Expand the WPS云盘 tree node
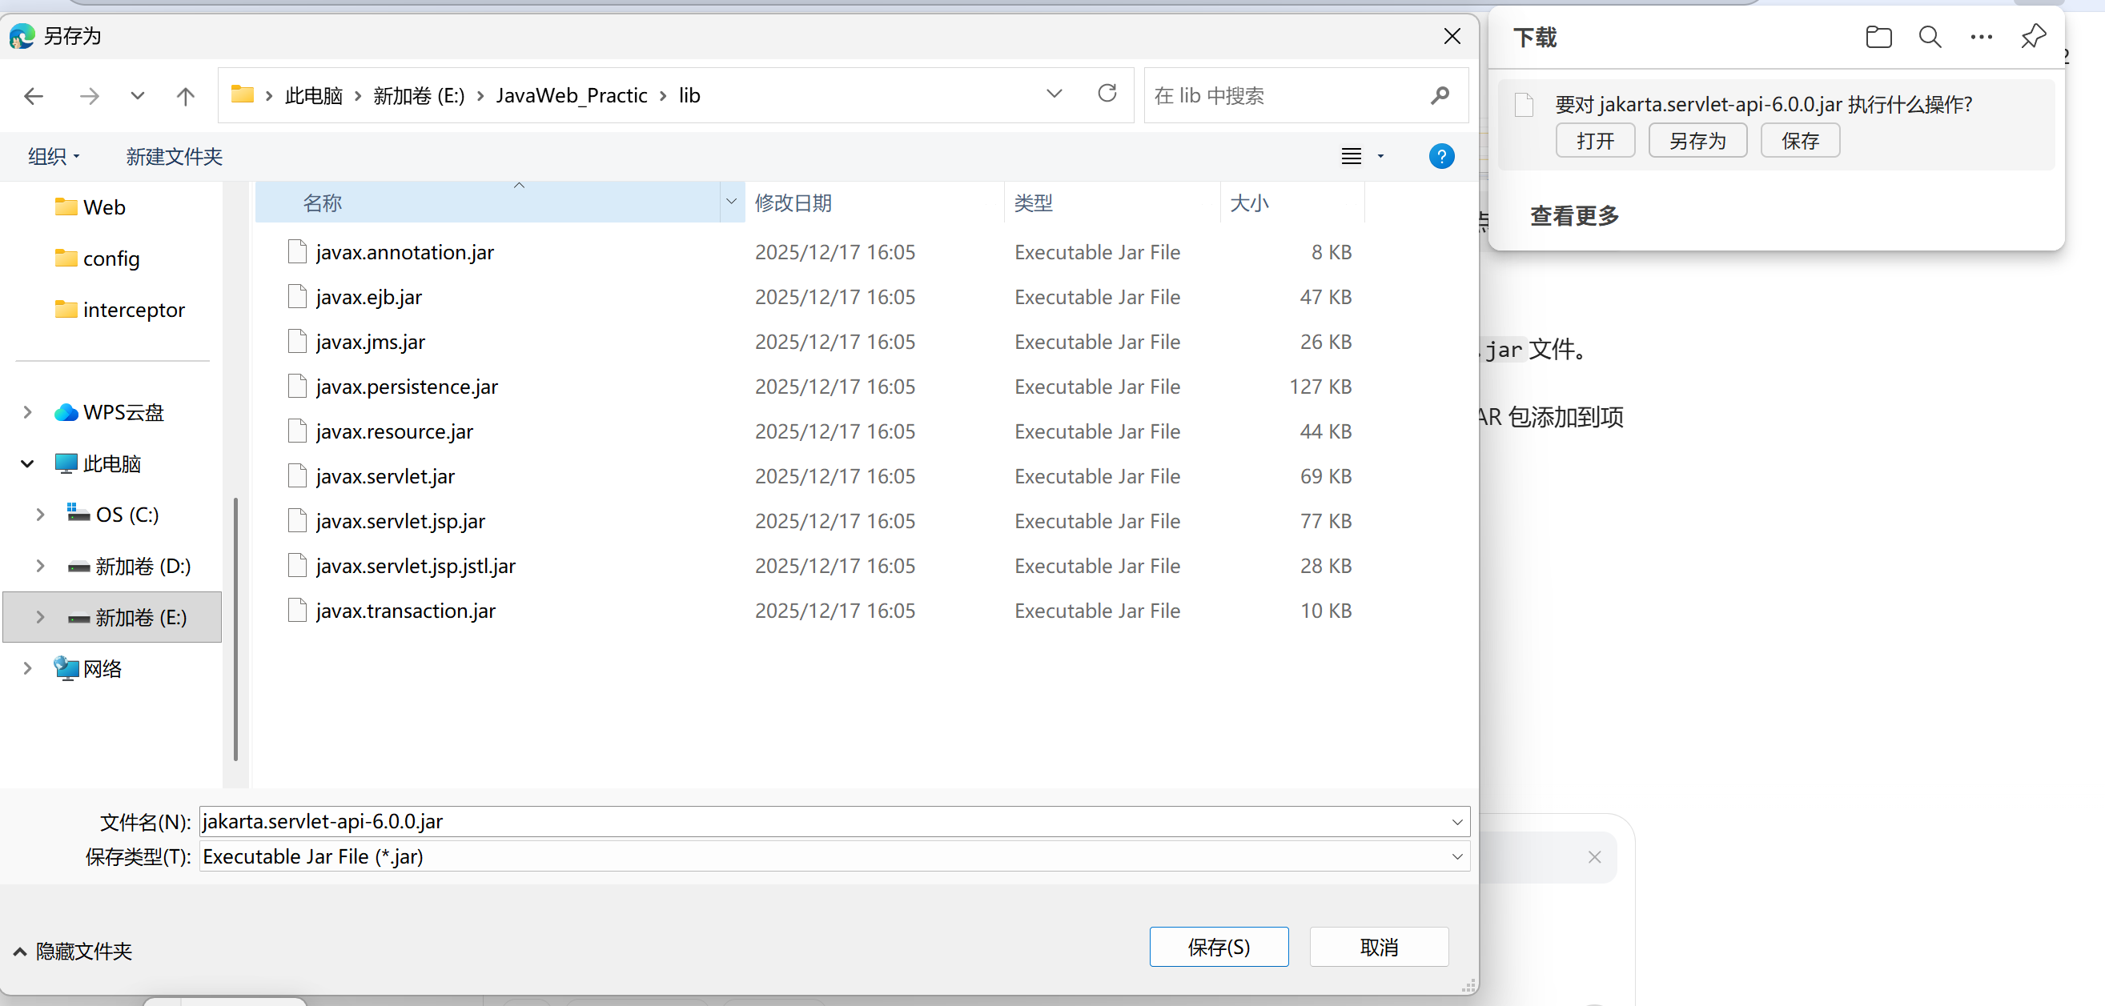The image size is (2105, 1006). pos(27,412)
